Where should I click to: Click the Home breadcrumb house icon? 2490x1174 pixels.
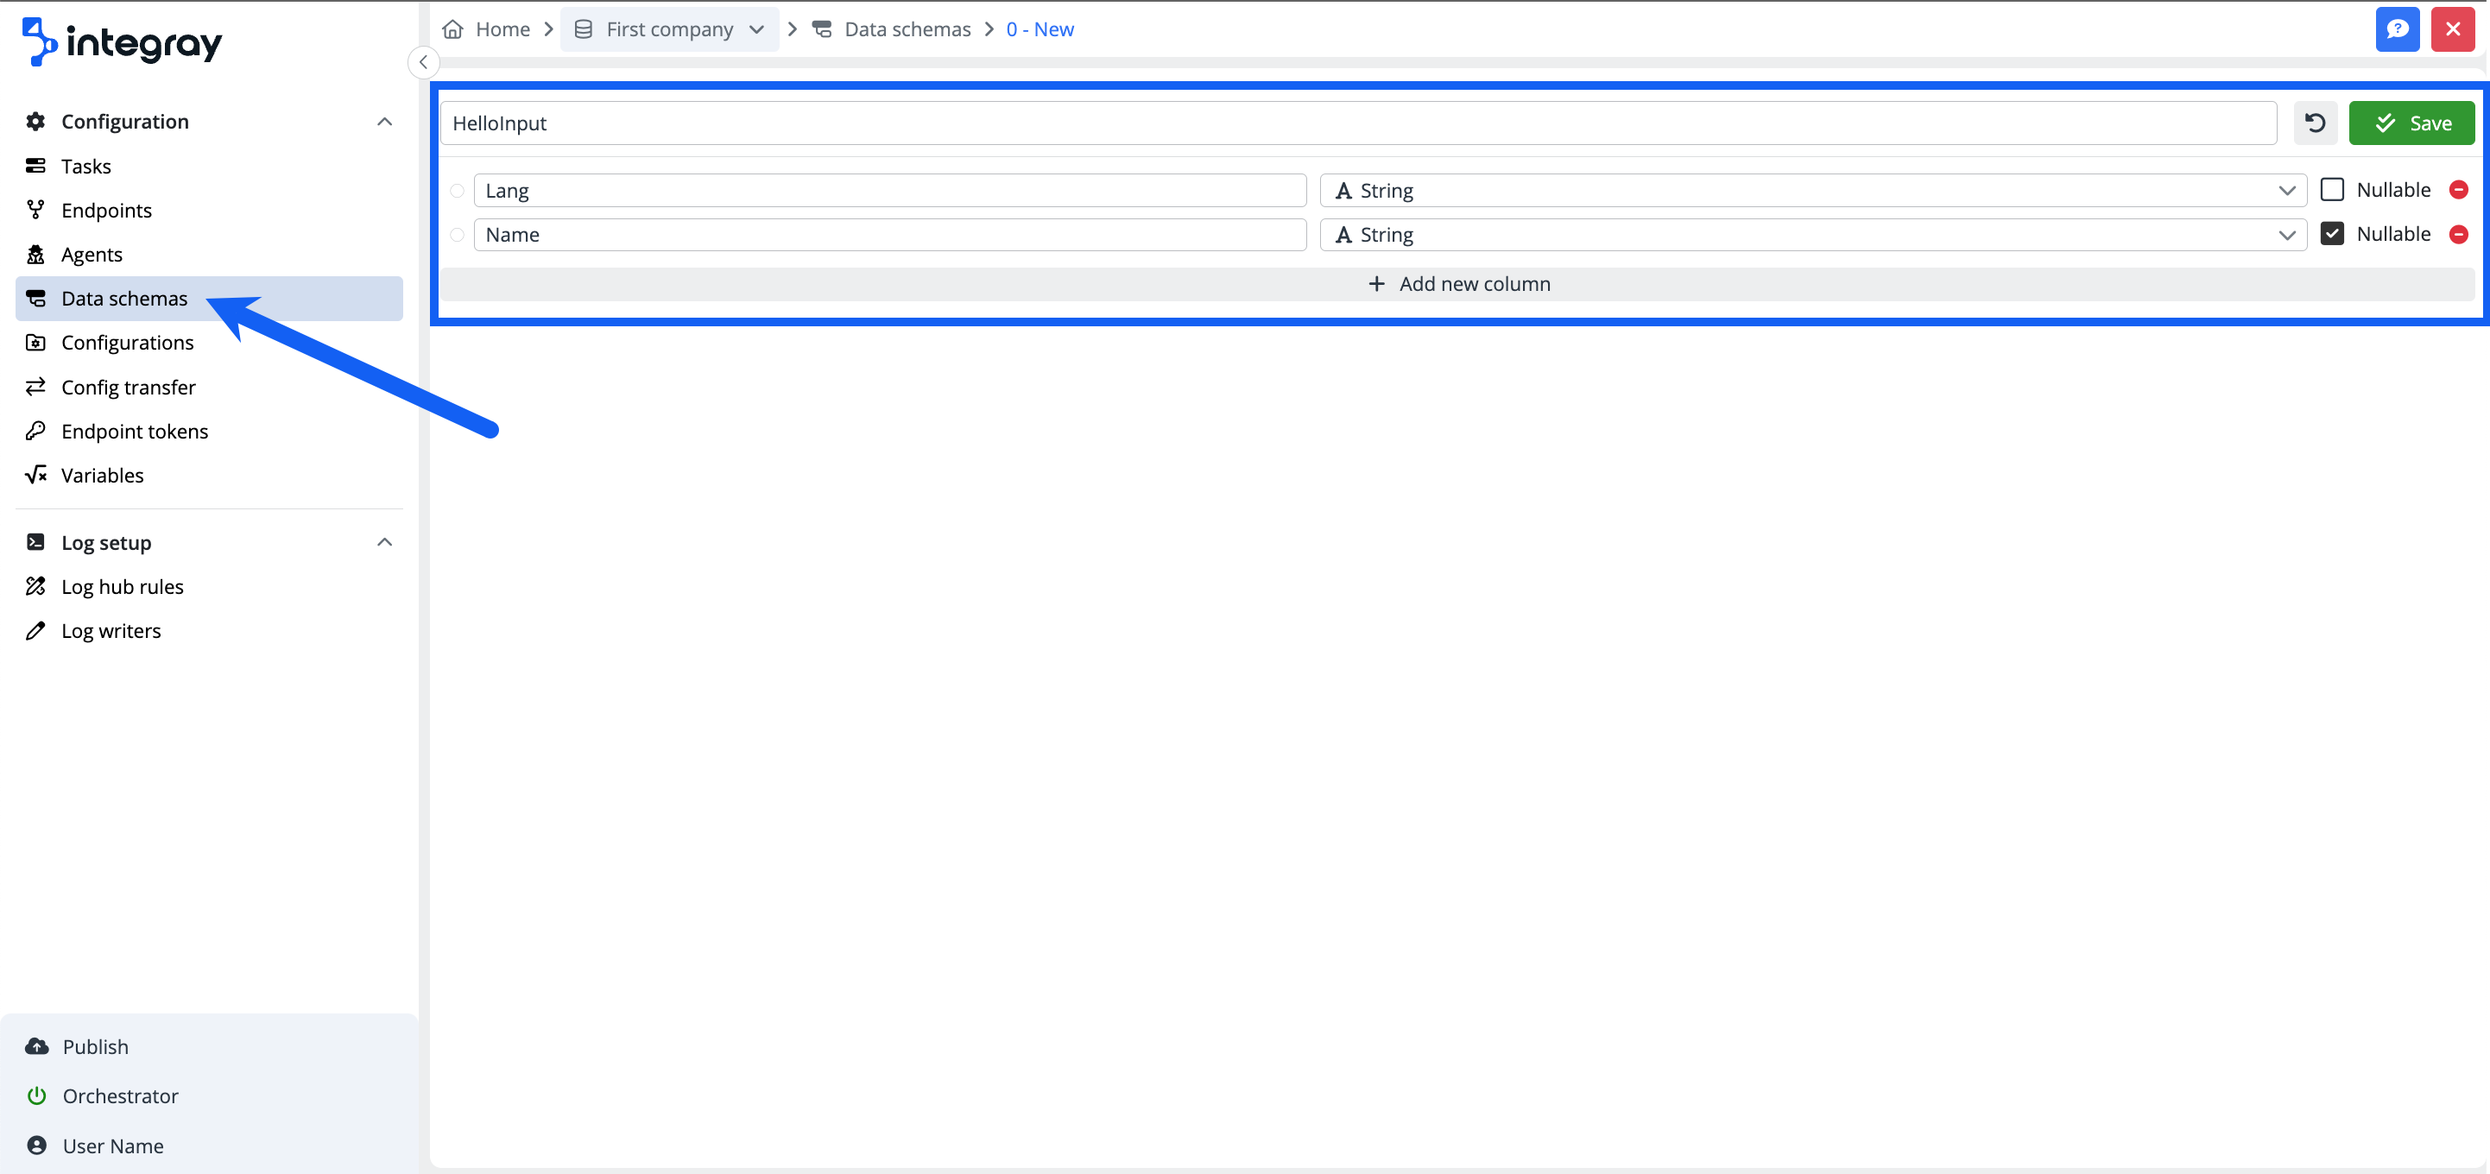pyautogui.click(x=452, y=29)
